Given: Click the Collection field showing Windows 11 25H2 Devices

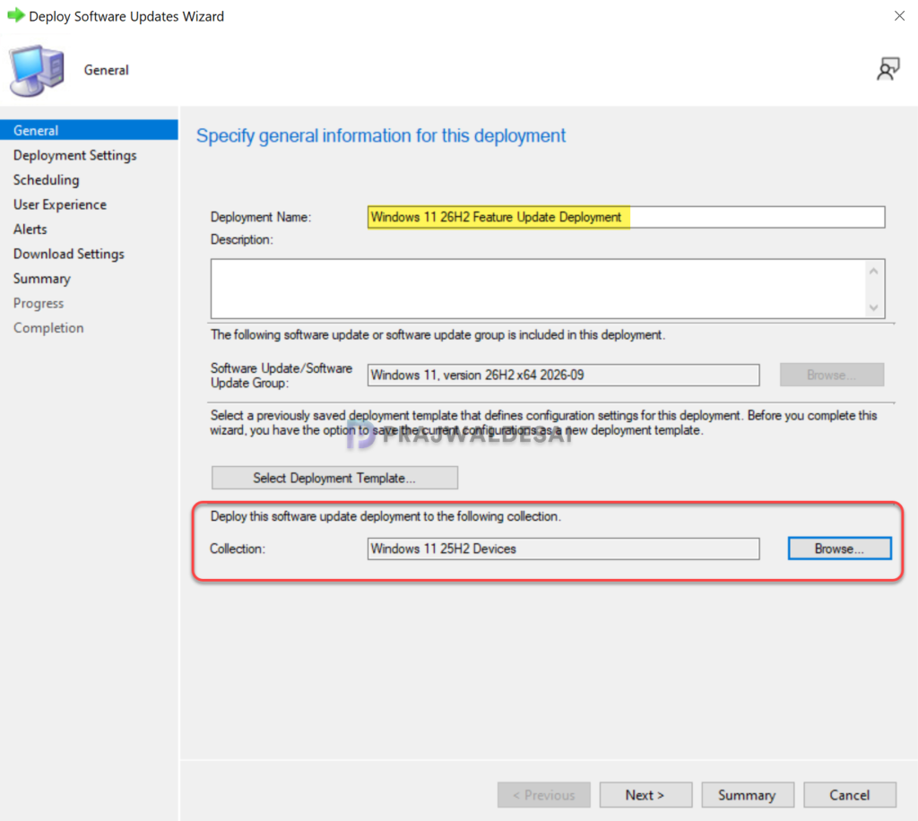Looking at the screenshot, I should (563, 549).
